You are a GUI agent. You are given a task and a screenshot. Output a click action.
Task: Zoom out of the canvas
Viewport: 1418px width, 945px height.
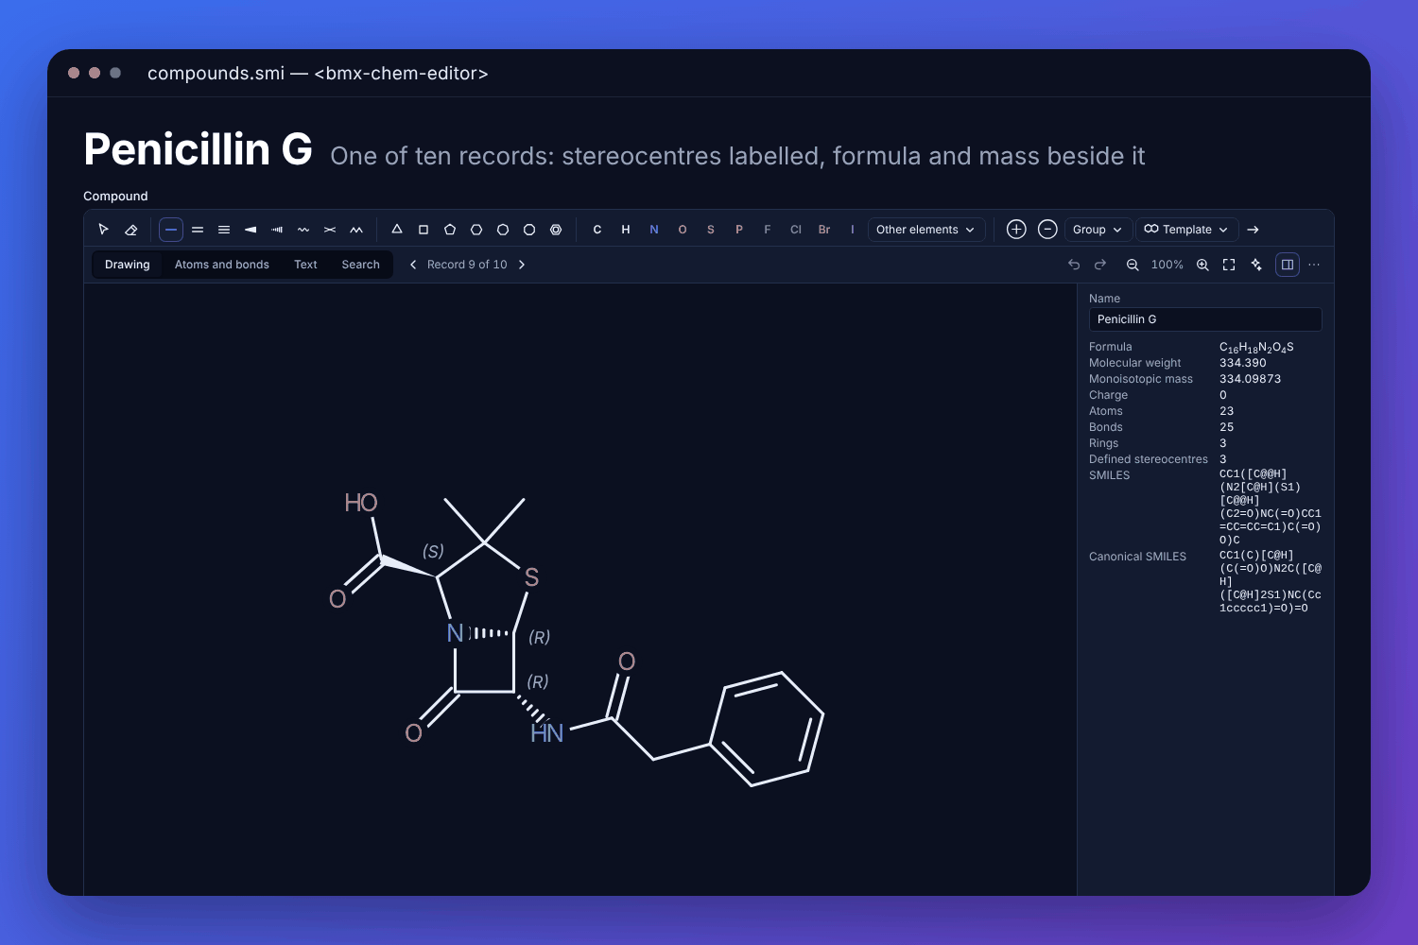[1133, 265]
